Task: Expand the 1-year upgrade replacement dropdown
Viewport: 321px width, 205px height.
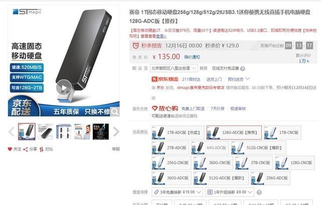Action: (230, 192)
